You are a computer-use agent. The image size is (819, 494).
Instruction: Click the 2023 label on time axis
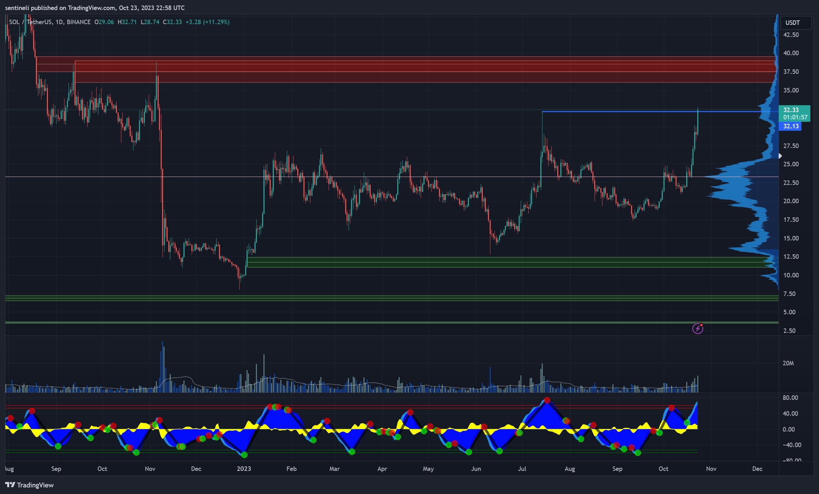coord(244,469)
